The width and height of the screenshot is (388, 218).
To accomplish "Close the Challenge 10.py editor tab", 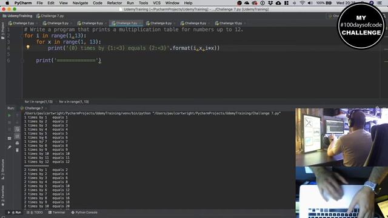I will click(x=245, y=23).
